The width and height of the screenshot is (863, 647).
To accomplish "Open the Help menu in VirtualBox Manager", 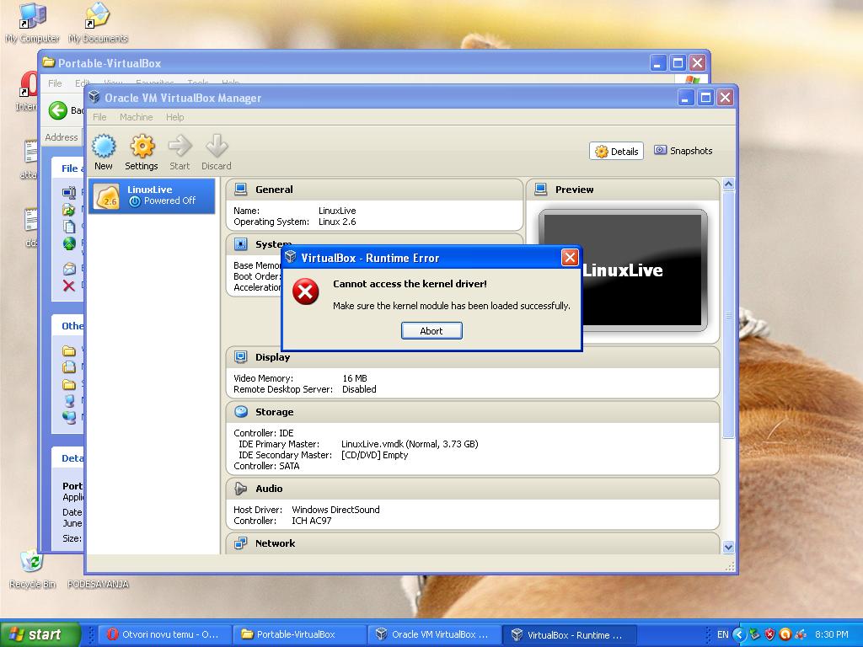I will [174, 117].
